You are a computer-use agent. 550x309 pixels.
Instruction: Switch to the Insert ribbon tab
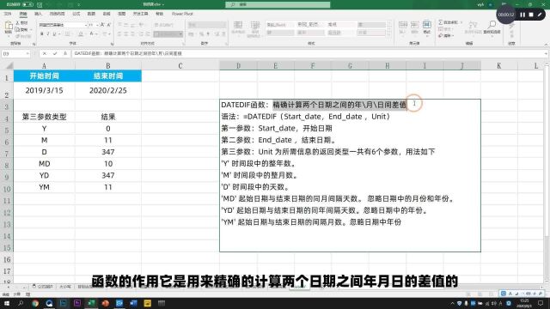pyautogui.click(x=38, y=14)
